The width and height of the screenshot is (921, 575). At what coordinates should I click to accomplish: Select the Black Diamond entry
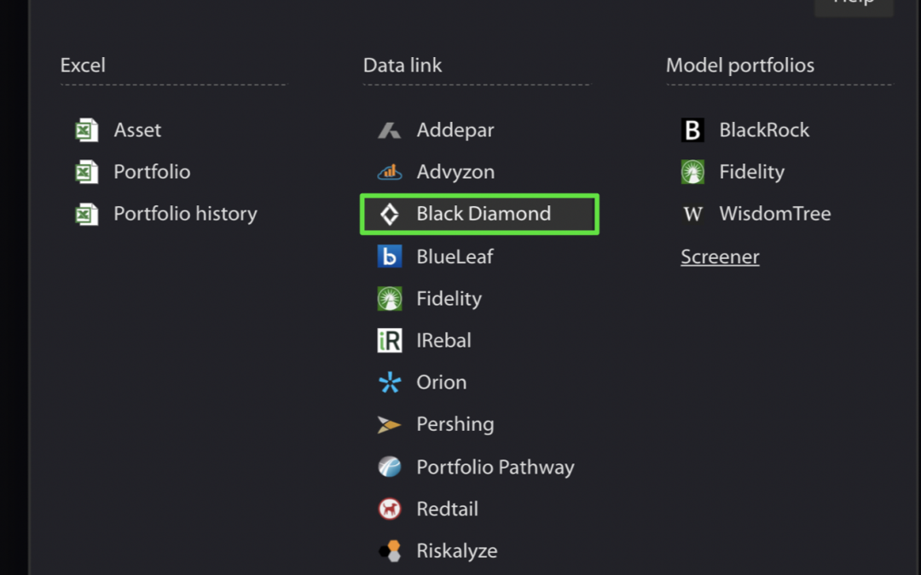point(479,214)
